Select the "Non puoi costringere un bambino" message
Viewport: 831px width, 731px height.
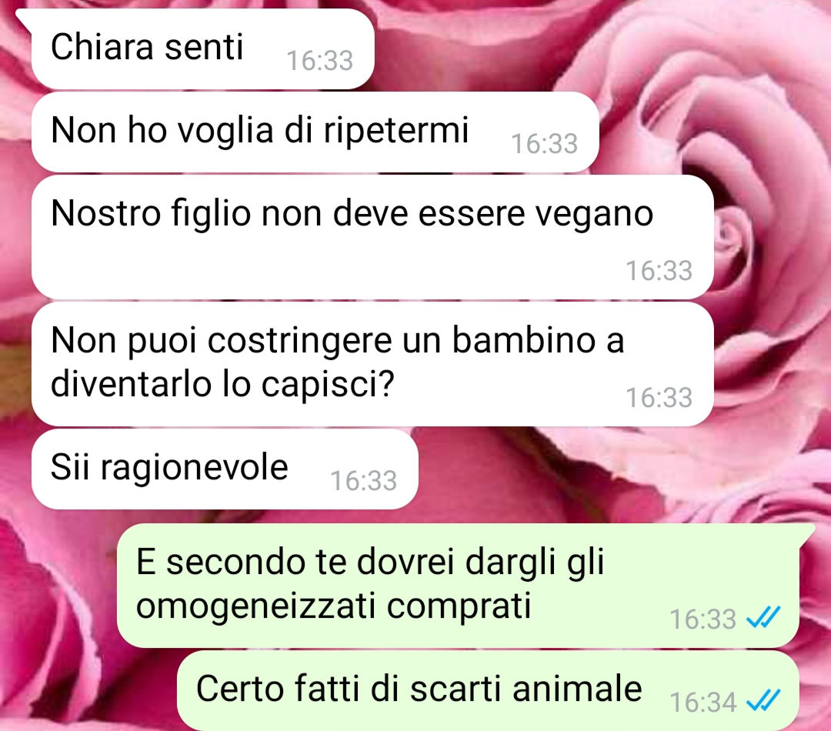(x=372, y=364)
